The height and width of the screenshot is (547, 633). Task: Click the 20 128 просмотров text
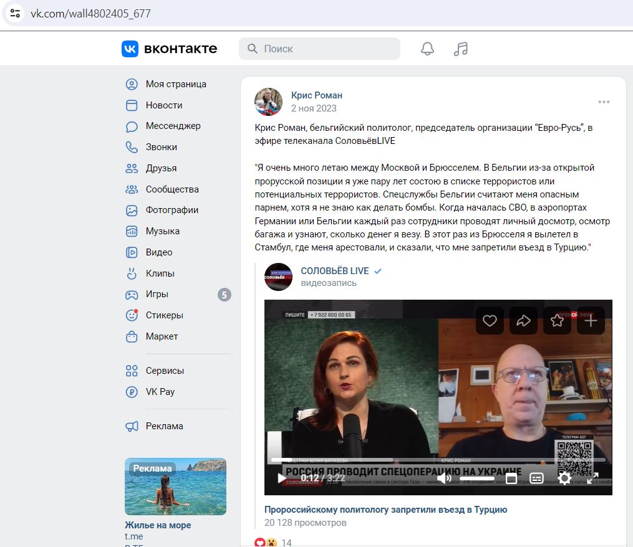pos(305,523)
